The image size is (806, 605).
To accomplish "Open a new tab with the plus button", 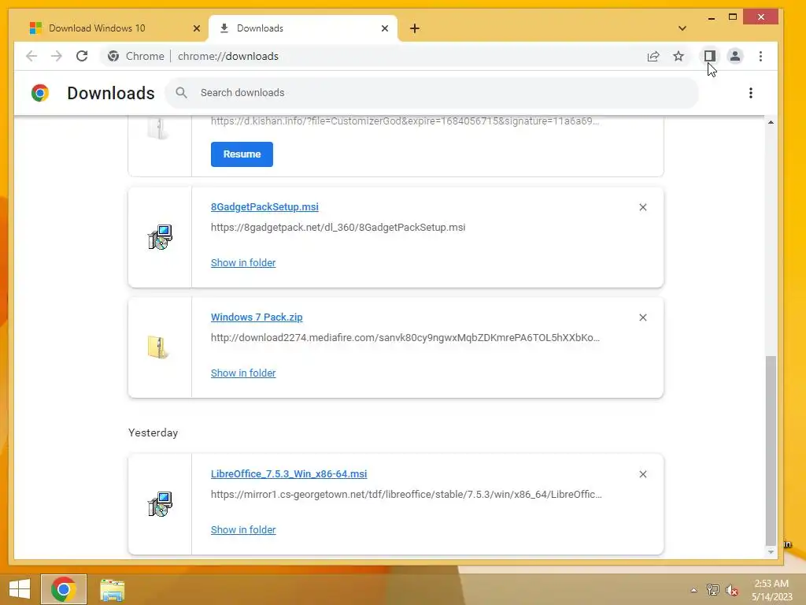I will tap(415, 28).
